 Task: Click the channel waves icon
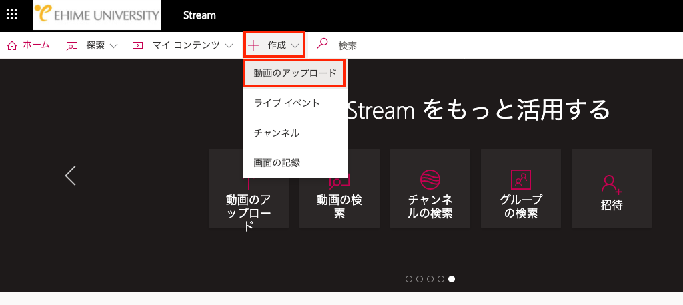[430, 179]
